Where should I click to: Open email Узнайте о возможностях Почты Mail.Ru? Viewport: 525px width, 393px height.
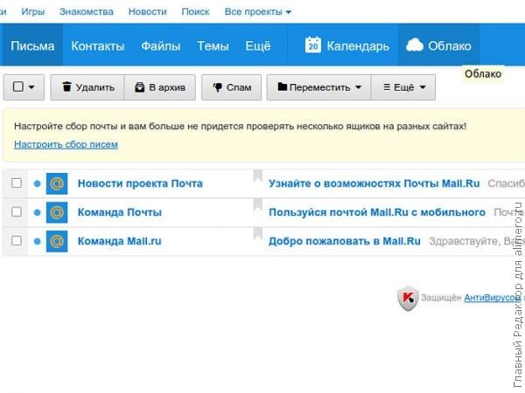pyautogui.click(x=374, y=183)
